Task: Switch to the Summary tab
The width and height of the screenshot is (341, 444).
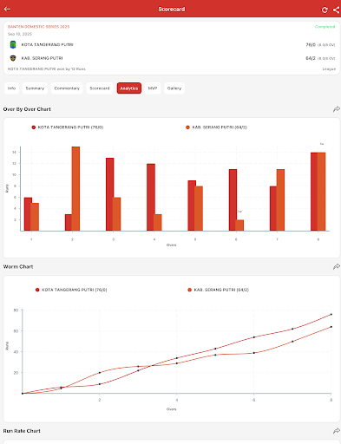Action: [35, 88]
